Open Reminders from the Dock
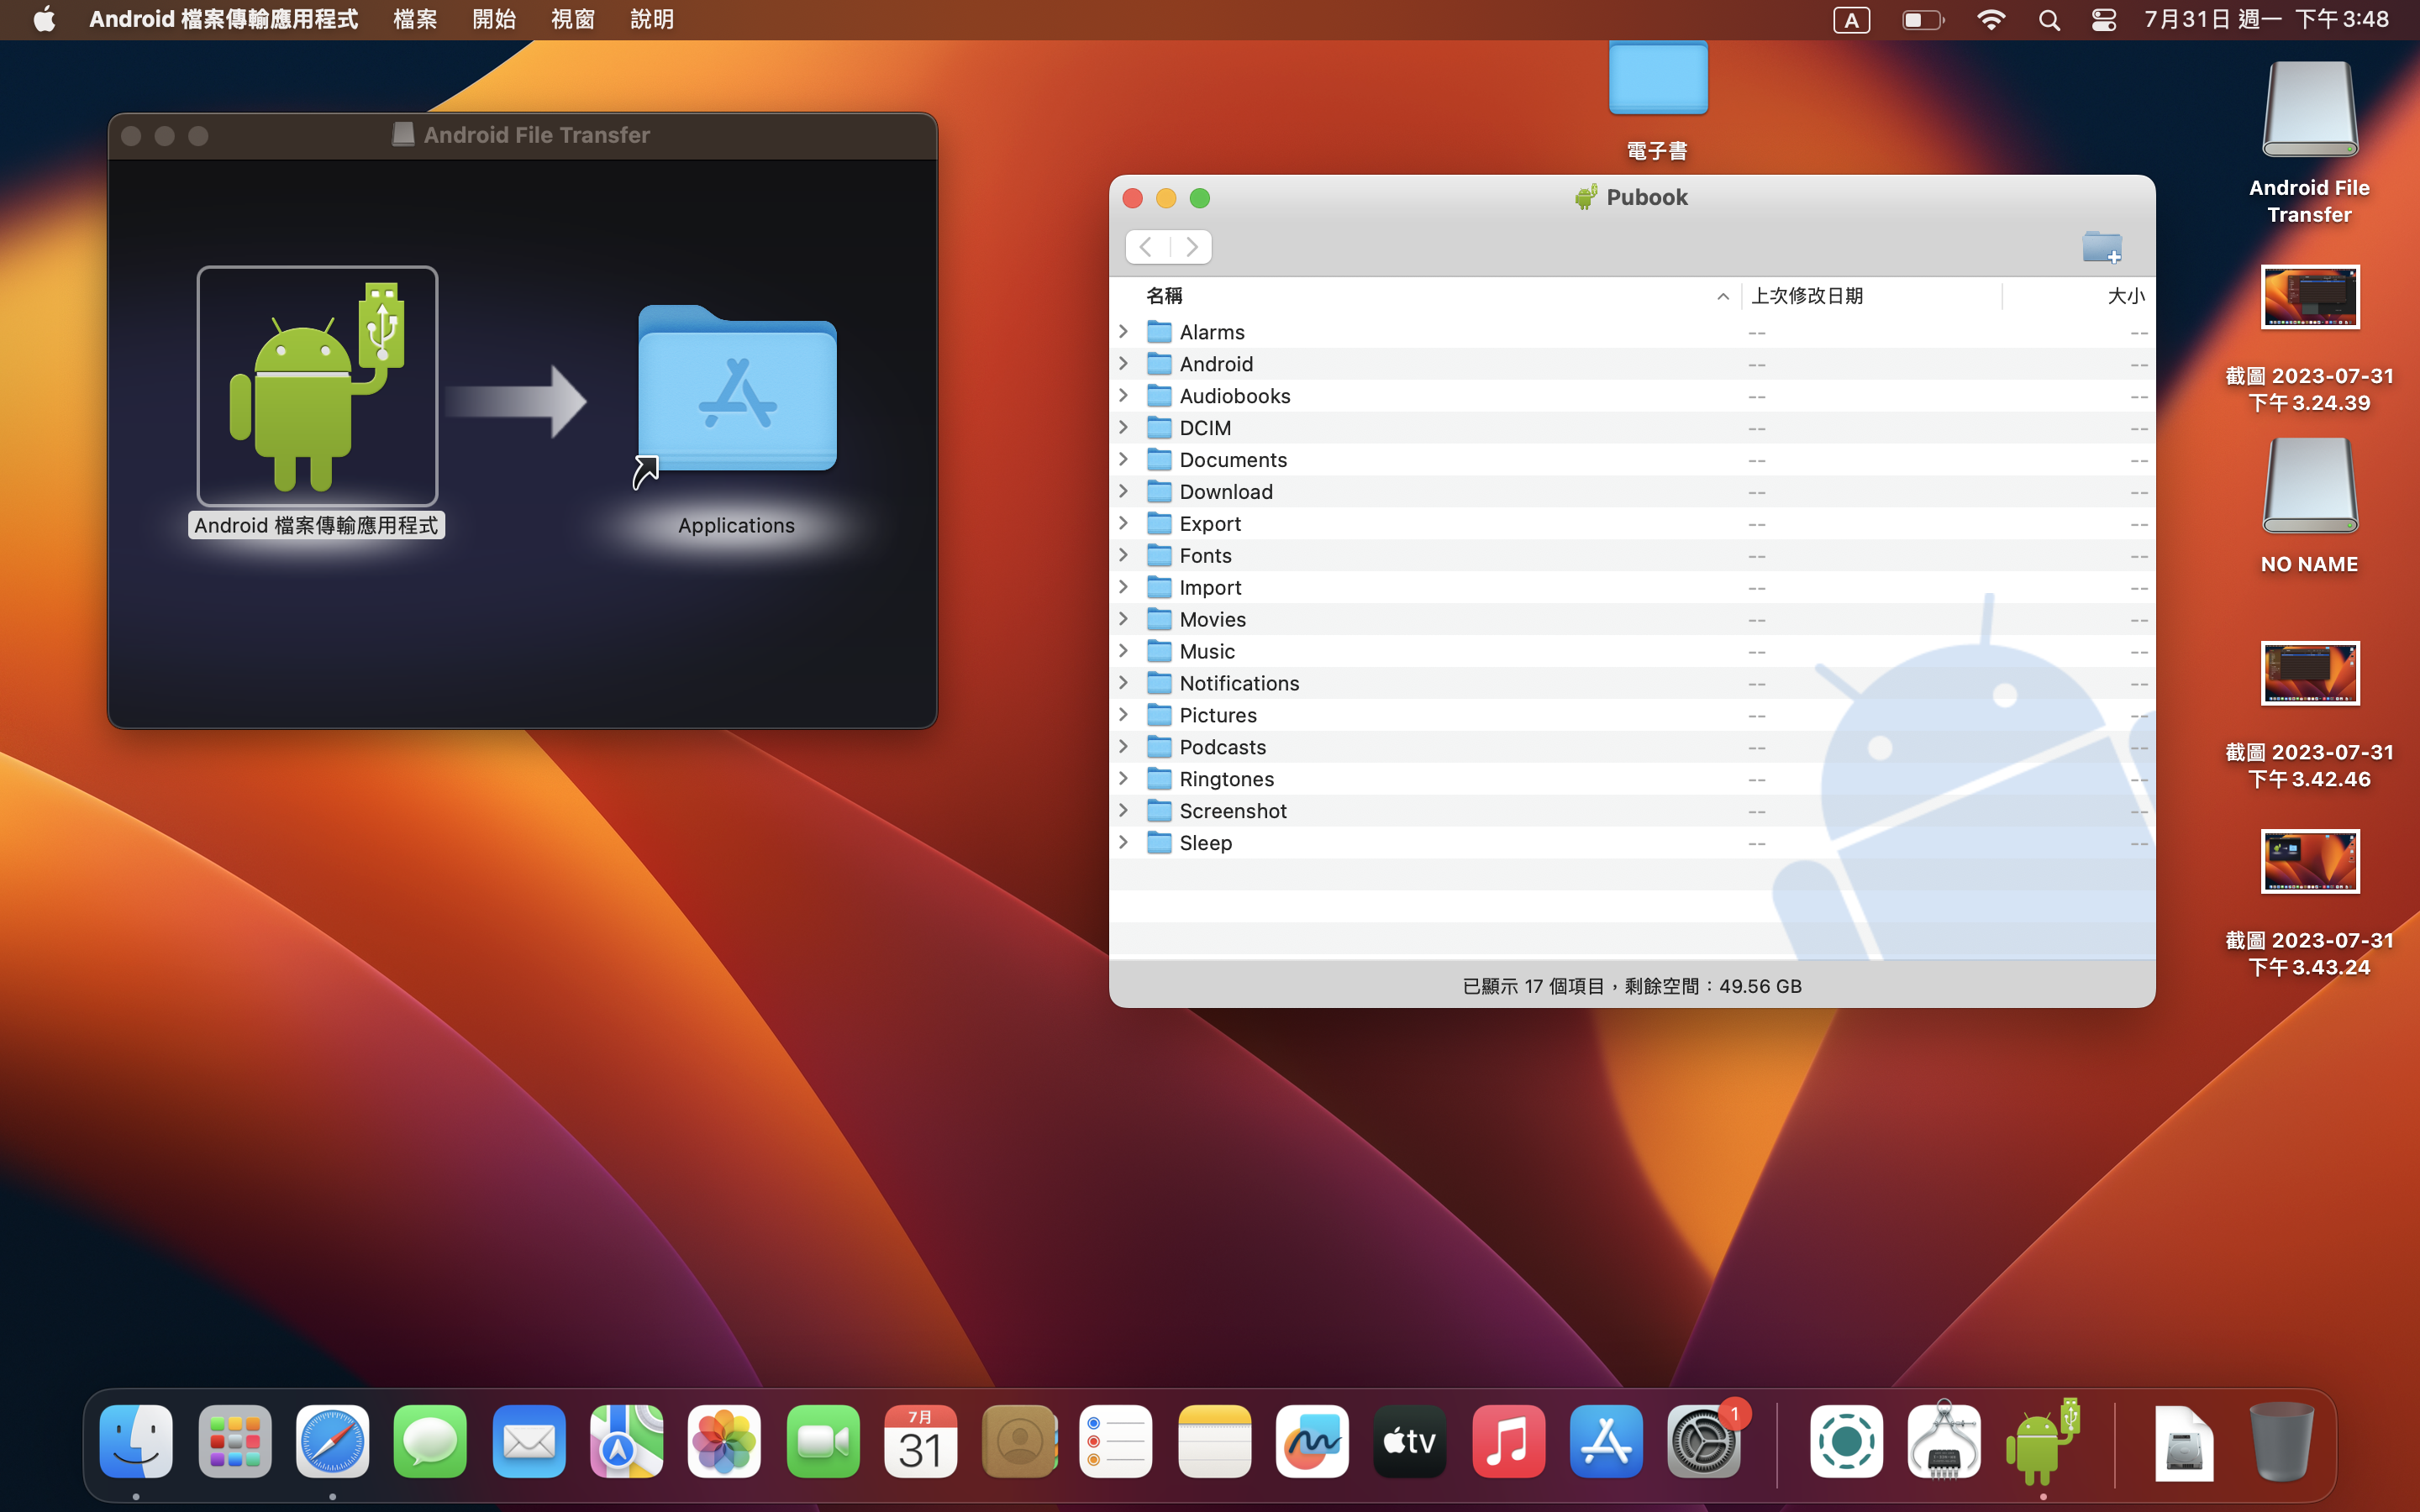 click(x=1116, y=1441)
